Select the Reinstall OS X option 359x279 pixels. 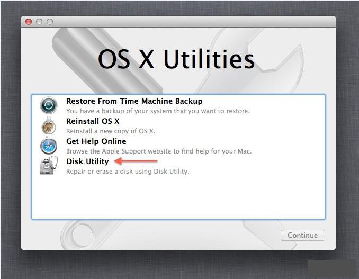93,121
